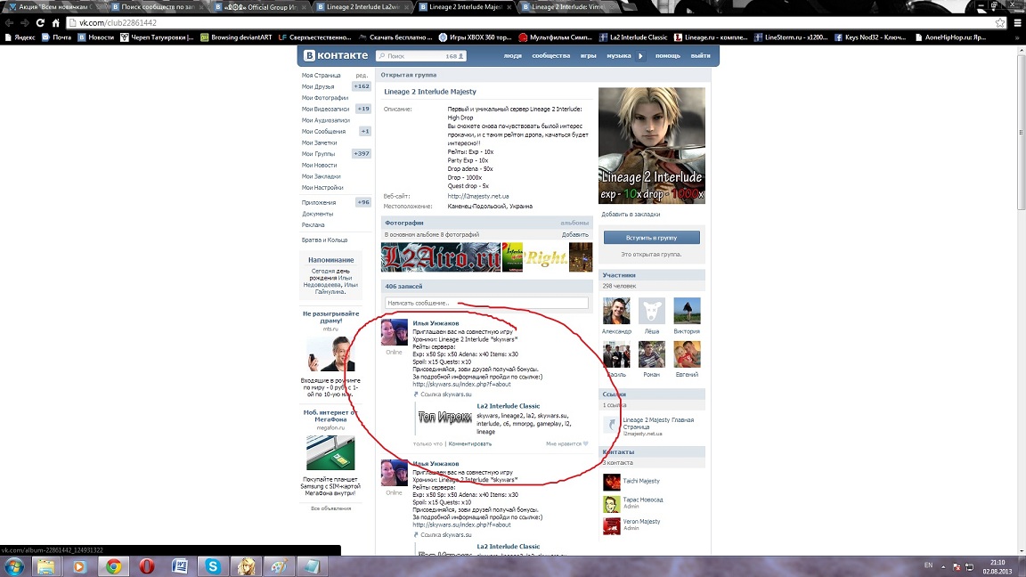The image size is (1026, 577).
Task: Open Александр member avatar
Action: tap(616, 311)
